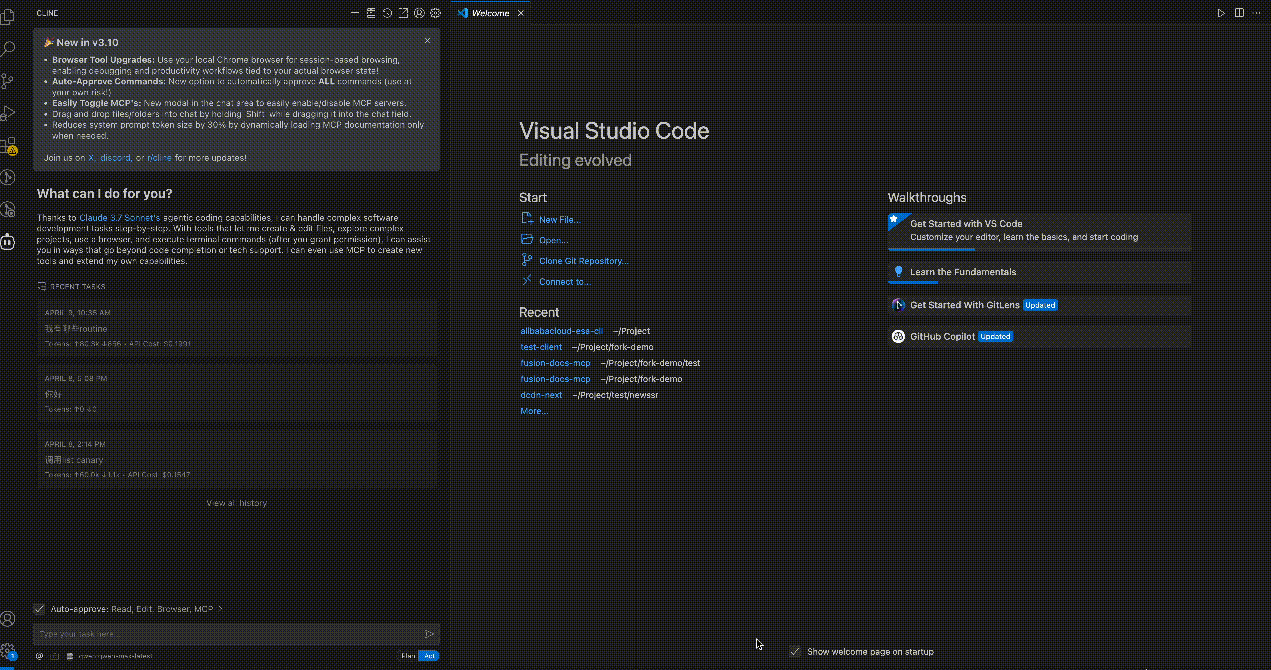Open the qwen:qwen-max-latest model selector
This screenshot has width=1271, height=670.
click(x=115, y=656)
